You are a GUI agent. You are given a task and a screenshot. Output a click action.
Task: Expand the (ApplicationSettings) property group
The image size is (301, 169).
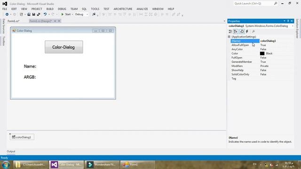click(x=229, y=37)
